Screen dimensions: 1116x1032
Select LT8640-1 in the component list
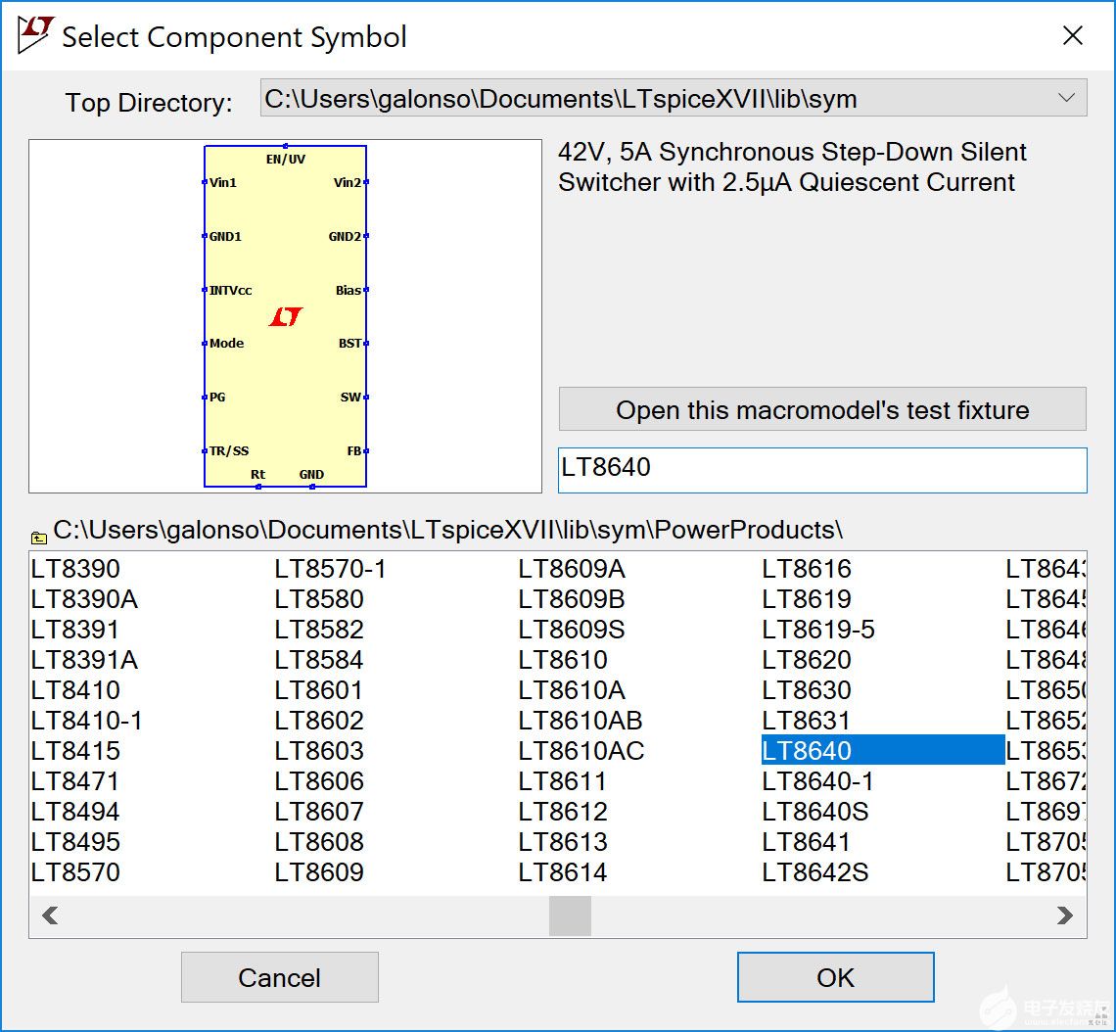[x=817, y=781]
